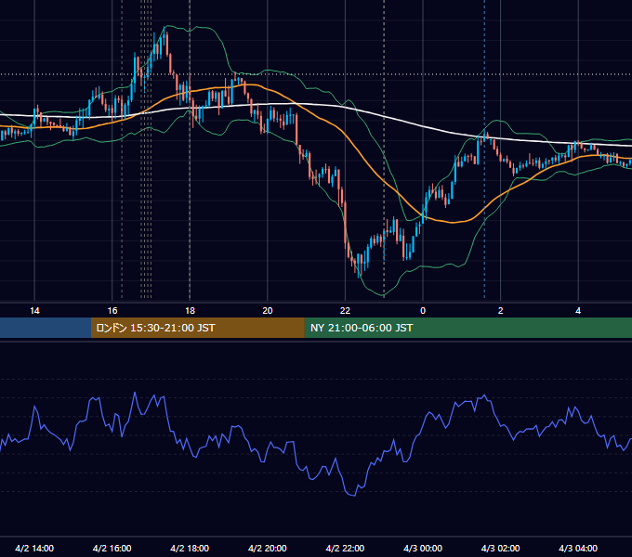Screen dimensions: 632x557
Task: Select the ロンドン 15:30-21:00 JST session bar
Action: tap(197, 328)
